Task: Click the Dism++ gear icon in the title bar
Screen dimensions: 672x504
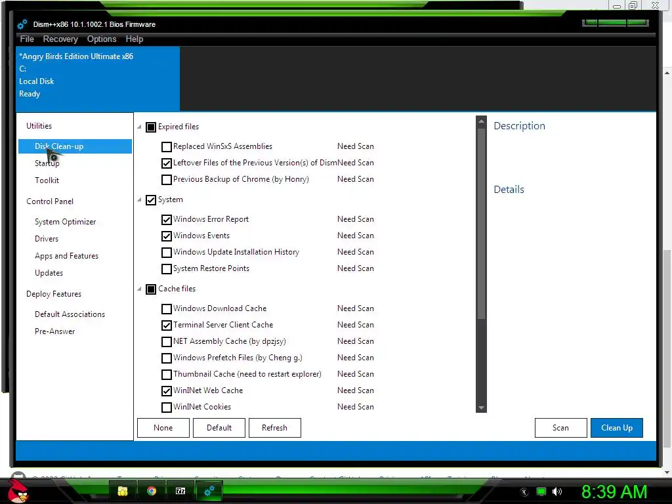Action: click(22, 24)
